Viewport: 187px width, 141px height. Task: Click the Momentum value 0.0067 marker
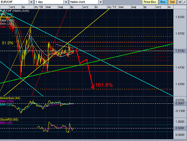pyautogui.click(x=180, y=103)
